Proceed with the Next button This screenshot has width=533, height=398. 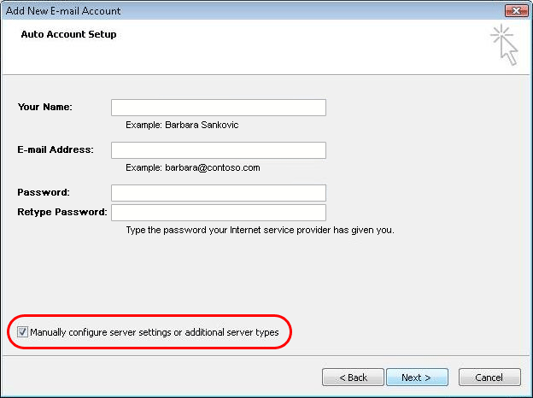tap(416, 377)
